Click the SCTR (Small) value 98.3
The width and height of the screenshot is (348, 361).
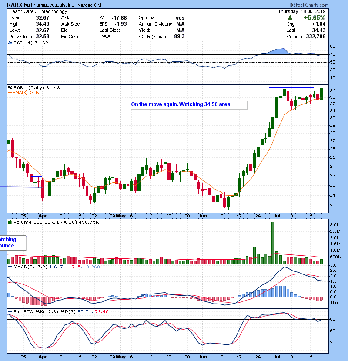pyautogui.click(x=179, y=37)
